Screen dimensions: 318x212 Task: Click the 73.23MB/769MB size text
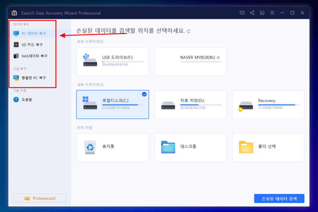coord(270,108)
